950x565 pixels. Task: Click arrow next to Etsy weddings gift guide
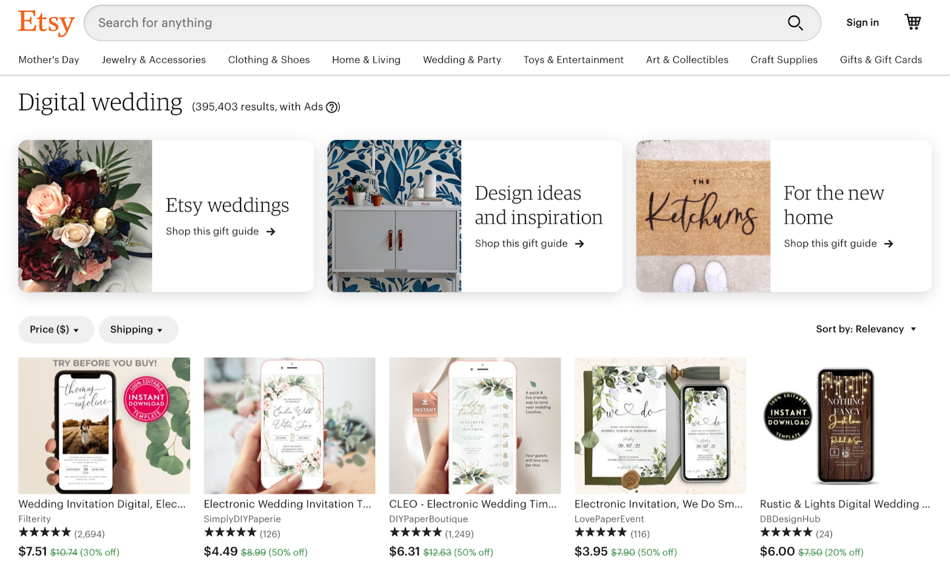tap(271, 231)
